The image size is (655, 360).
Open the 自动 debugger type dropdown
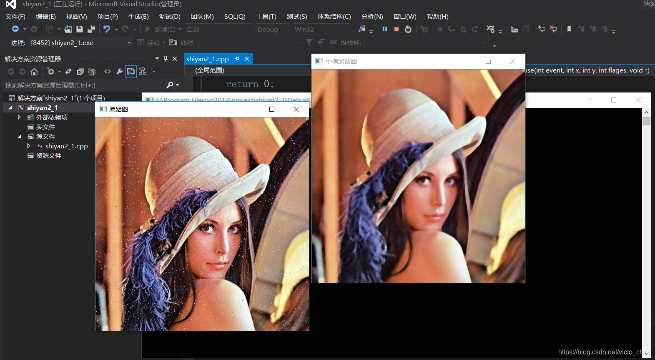(218, 29)
